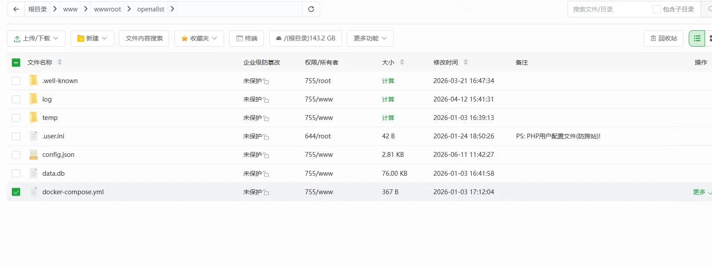The height and width of the screenshot is (268, 712).
Task: Go to wwwroot breadcrumb
Action: click(107, 9)
